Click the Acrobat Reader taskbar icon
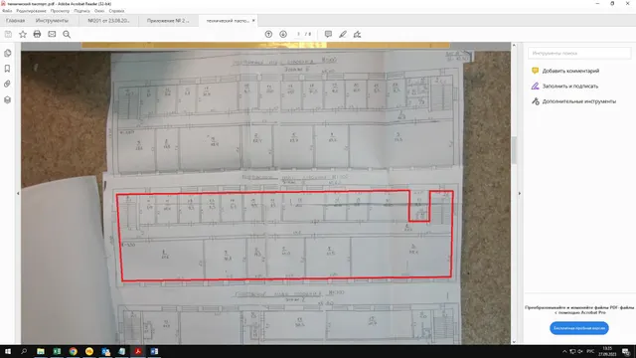Viewport: 636px width, 358px height. [x=138, y=351]
